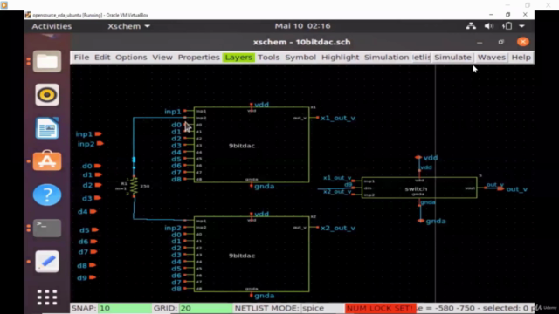
Task: Open Ubuntu Activities overview
Action: [x=52, y=26]
